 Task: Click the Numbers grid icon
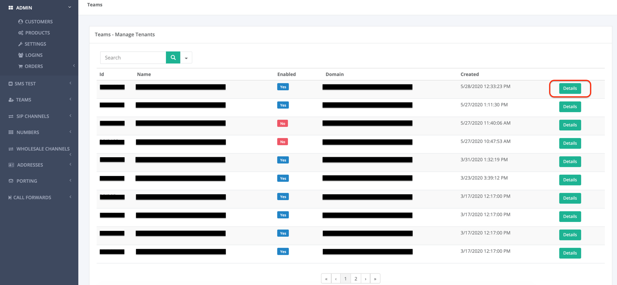coord(11,132)
